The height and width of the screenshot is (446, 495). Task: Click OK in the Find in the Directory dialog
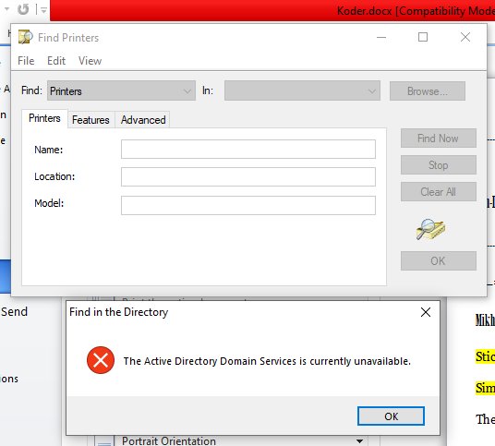(391, 416)
